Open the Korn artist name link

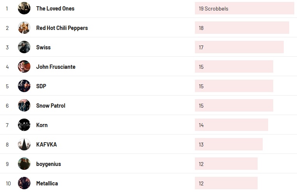(x=42, y=125)
